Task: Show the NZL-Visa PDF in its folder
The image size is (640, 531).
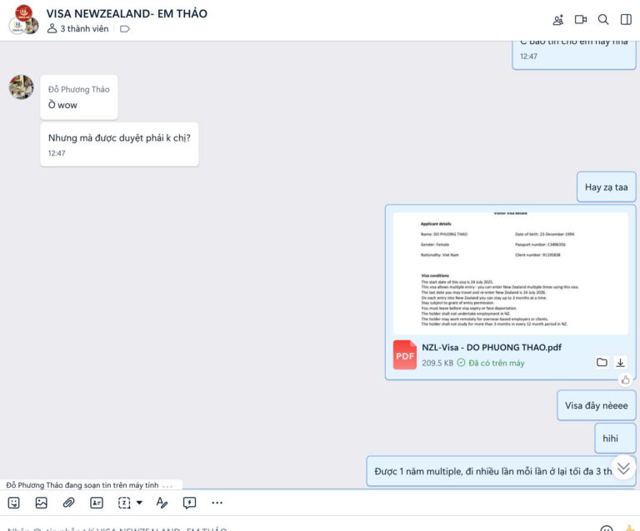Action: click(602, 362)
